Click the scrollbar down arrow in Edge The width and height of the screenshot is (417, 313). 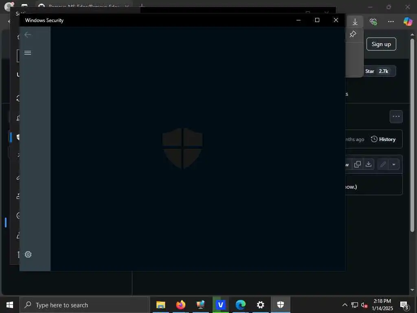412,290
